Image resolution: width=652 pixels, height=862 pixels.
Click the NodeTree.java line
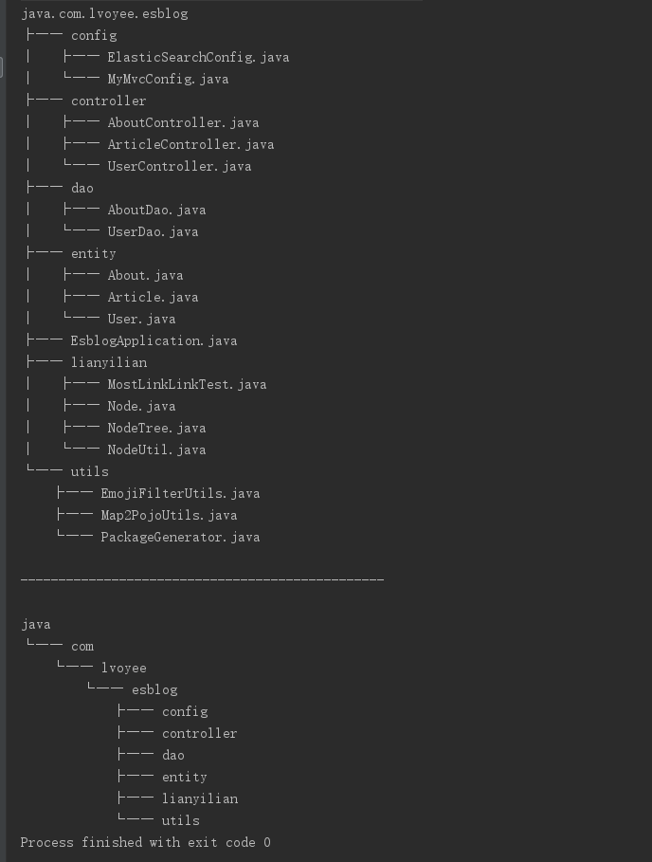click(156, 428)
